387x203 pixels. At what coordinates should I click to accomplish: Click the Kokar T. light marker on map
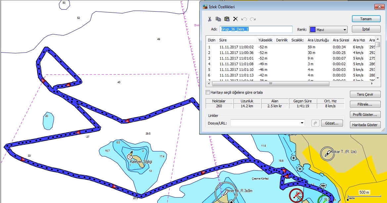point(327,154)
